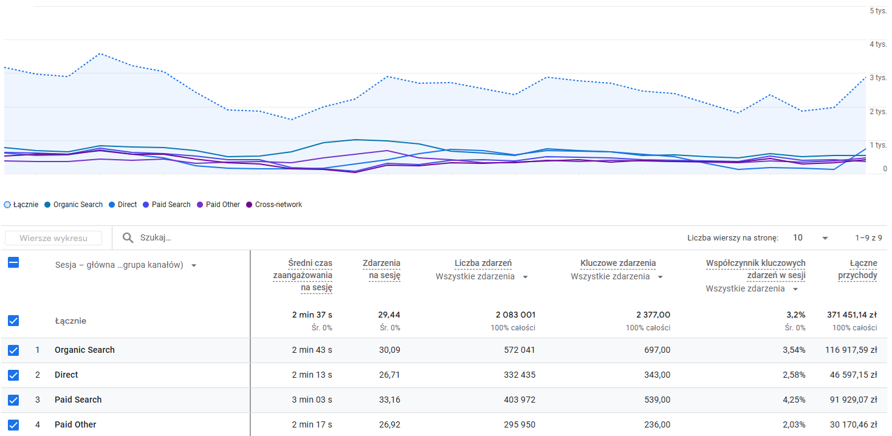892x436 pixels.
Task: Expand Kluczowe zdarzenia Wszystkie zdarzenia dropdown
Action: pyautogui.click(x=660, y=277)
